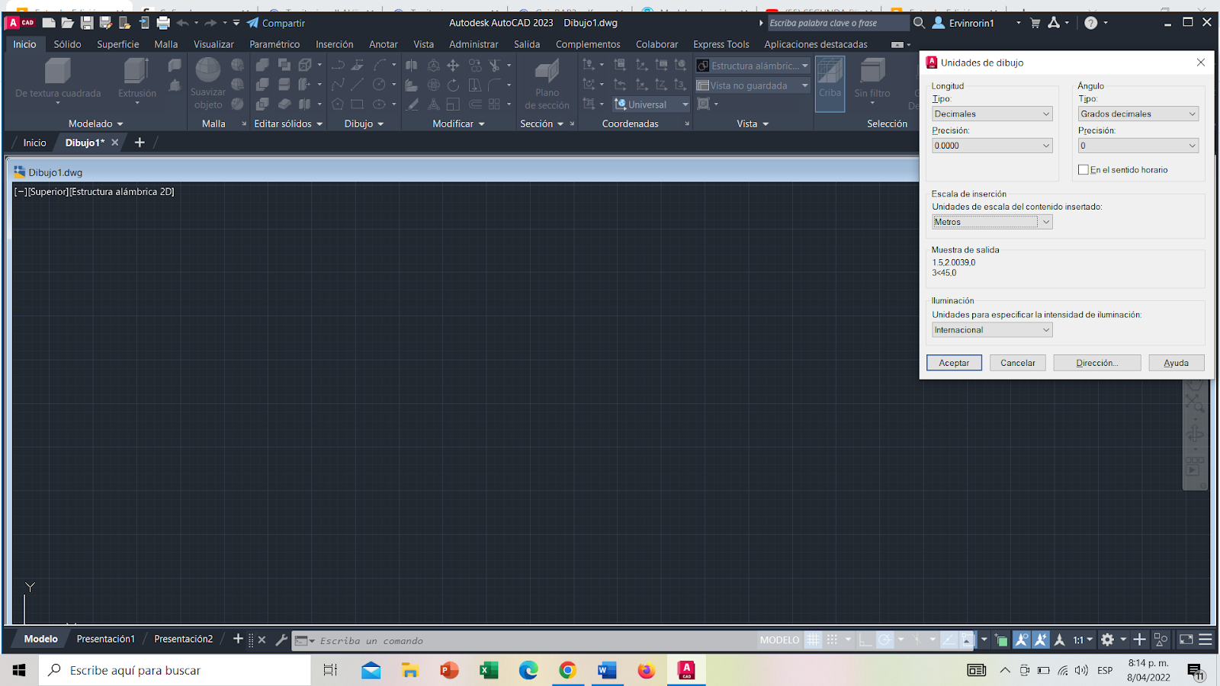Open the Estructura alámbrica visual style dropdown
This screenshot has height=686, width=1220.
753,66
